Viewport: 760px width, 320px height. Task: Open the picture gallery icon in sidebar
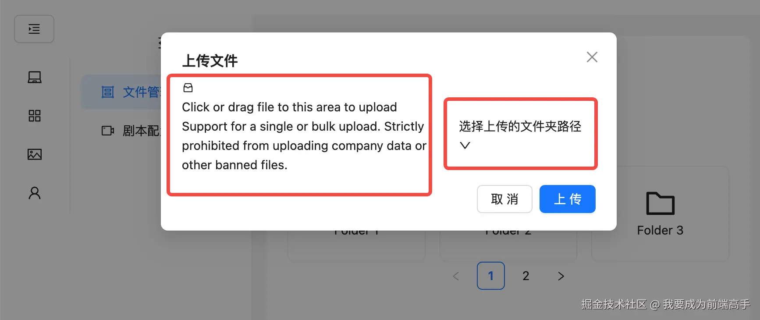[35, 154]
